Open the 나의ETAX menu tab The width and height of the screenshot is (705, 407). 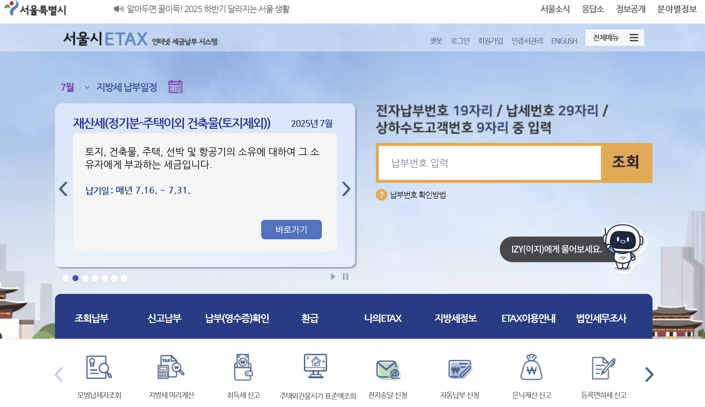[x=383, y=318]
